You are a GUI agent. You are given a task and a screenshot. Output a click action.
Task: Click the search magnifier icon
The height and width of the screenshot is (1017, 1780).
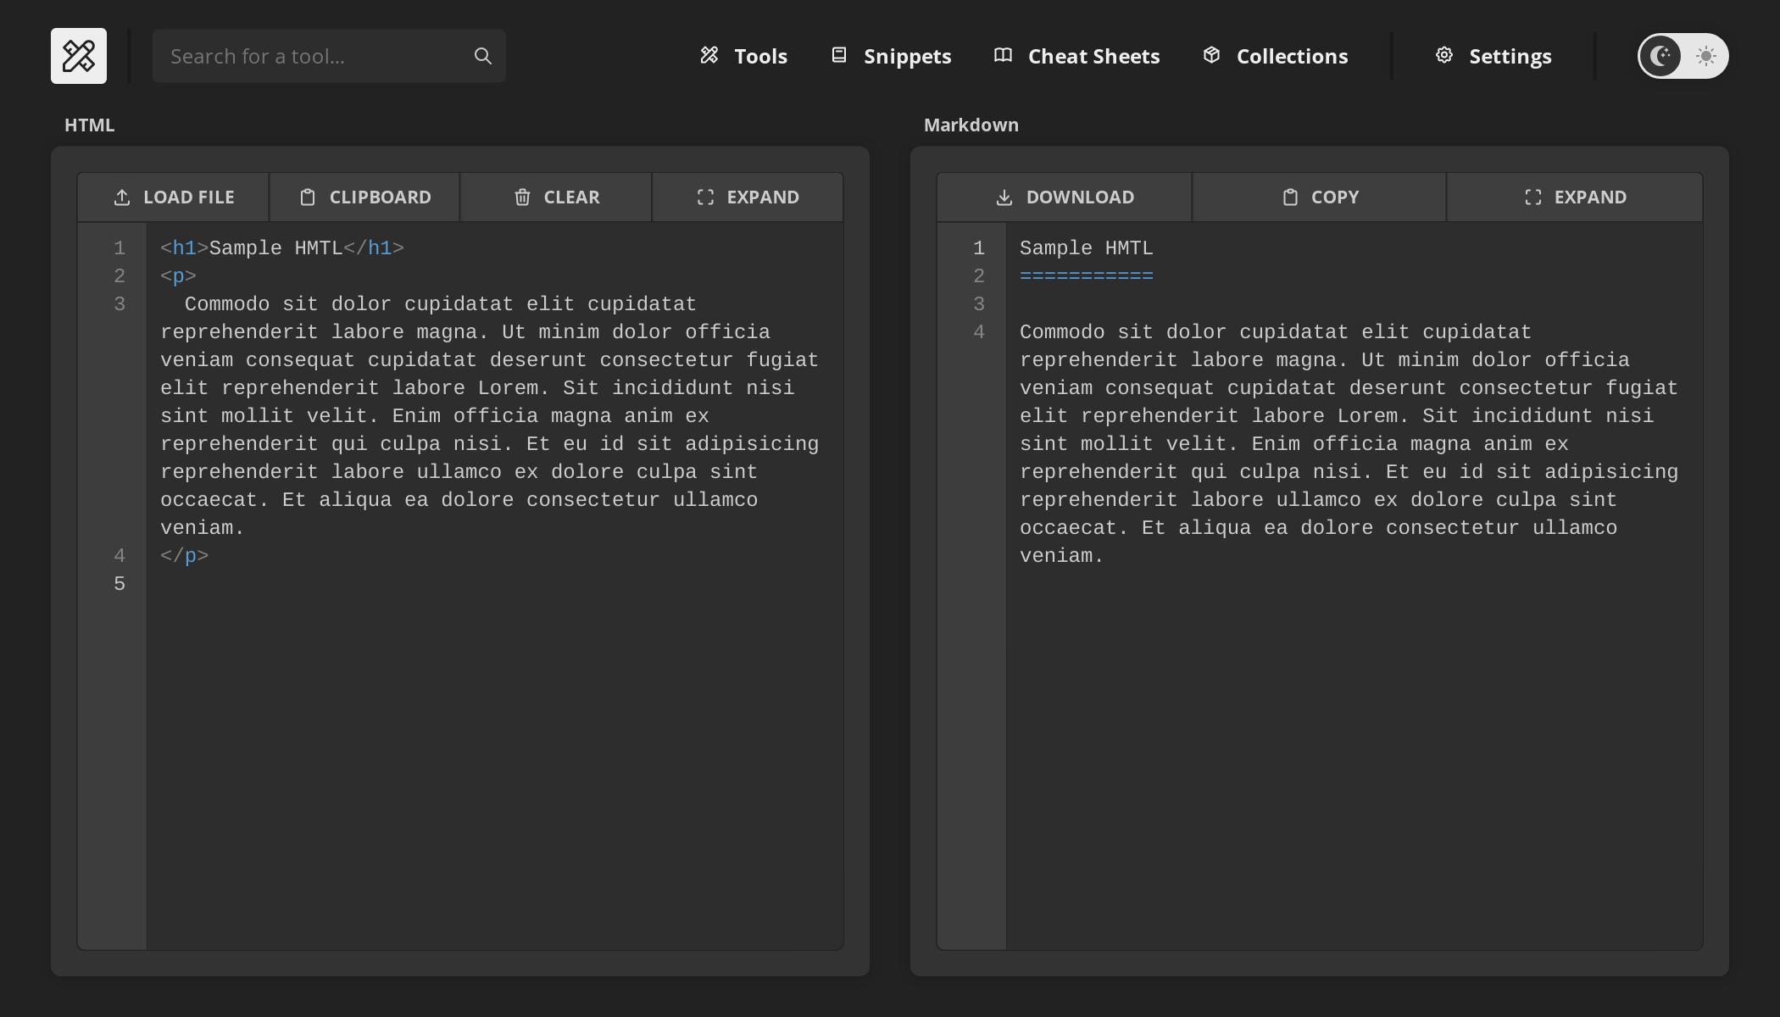click(483, 56)
